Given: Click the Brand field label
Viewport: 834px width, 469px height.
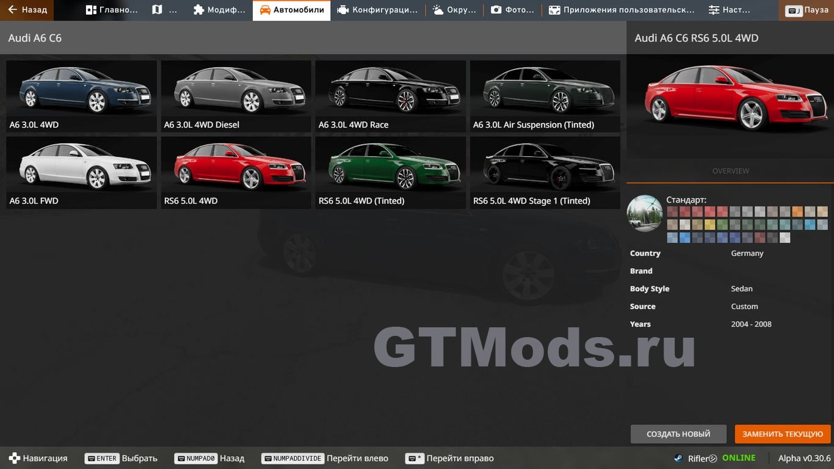Looking at the screenshot, I should (x=641, y=271).
